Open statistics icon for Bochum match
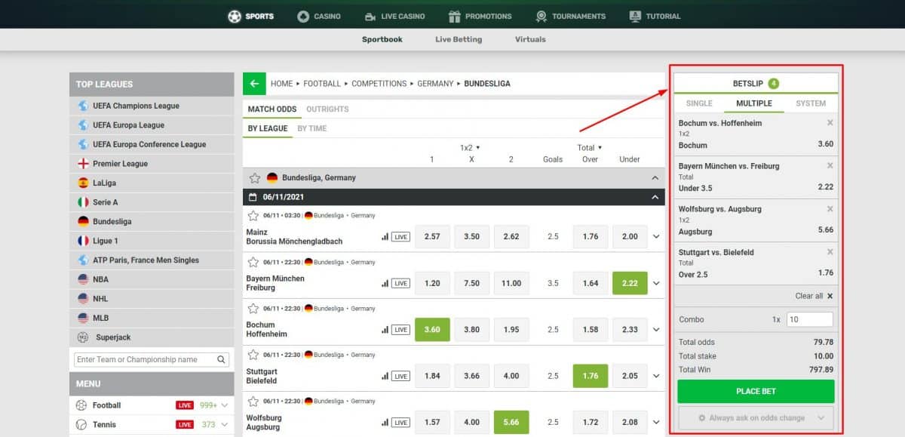 pyautogui.click(x=385, y=330)
